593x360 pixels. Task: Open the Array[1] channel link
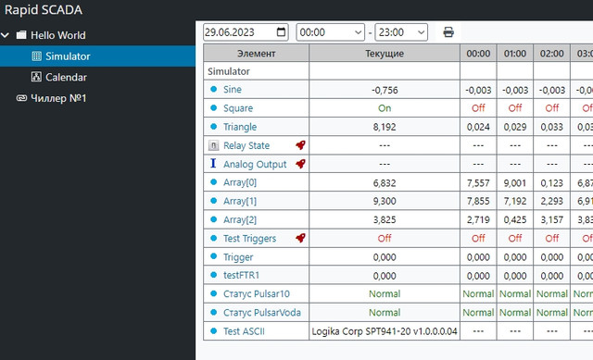pyautogui.click(x=240, y=201)
